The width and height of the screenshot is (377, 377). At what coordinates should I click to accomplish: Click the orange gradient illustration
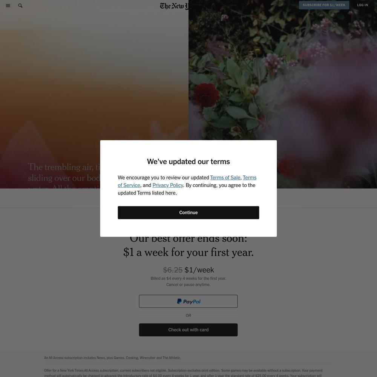[x=94, y=72]
